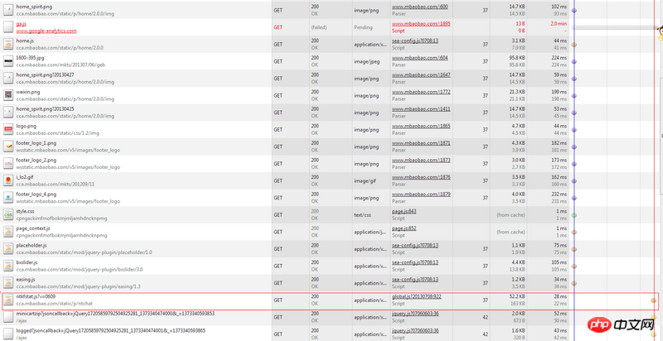The height and width of the screenshot is (341, 663).
Task: Click the icon for home_spirit.png?20130427
Action: click(x=8, y=79)
